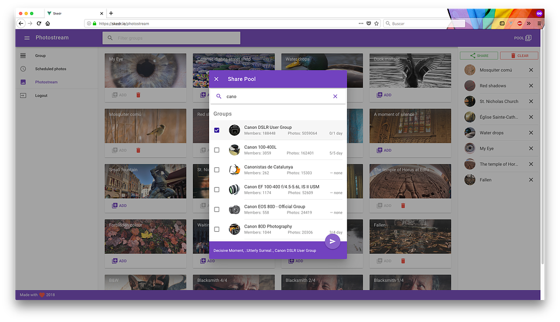Open a new browser tab
This screenshot has width=560, height=322.
tap(111, 13)
